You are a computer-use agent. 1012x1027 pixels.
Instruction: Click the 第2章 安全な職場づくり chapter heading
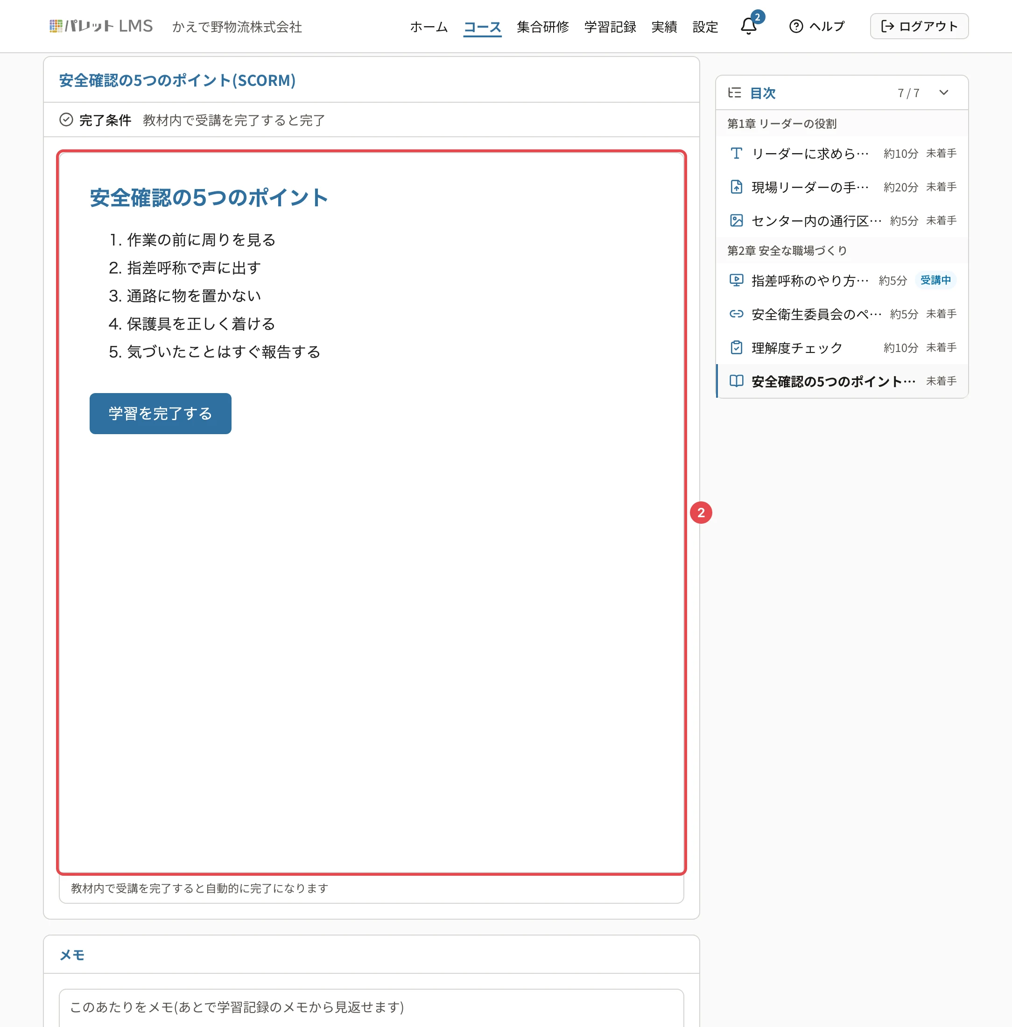(x=787, y=250)
